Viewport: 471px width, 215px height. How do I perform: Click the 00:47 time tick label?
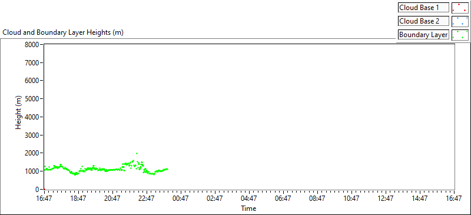(x=181, y=198)
